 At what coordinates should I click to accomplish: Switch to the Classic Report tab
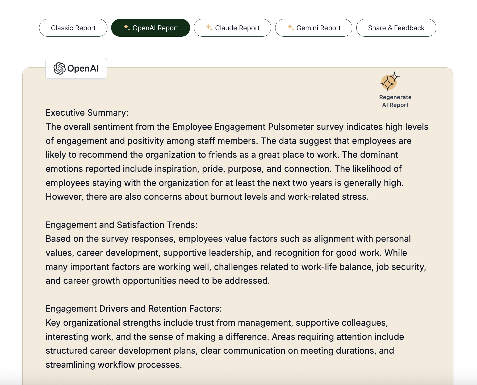73,28
